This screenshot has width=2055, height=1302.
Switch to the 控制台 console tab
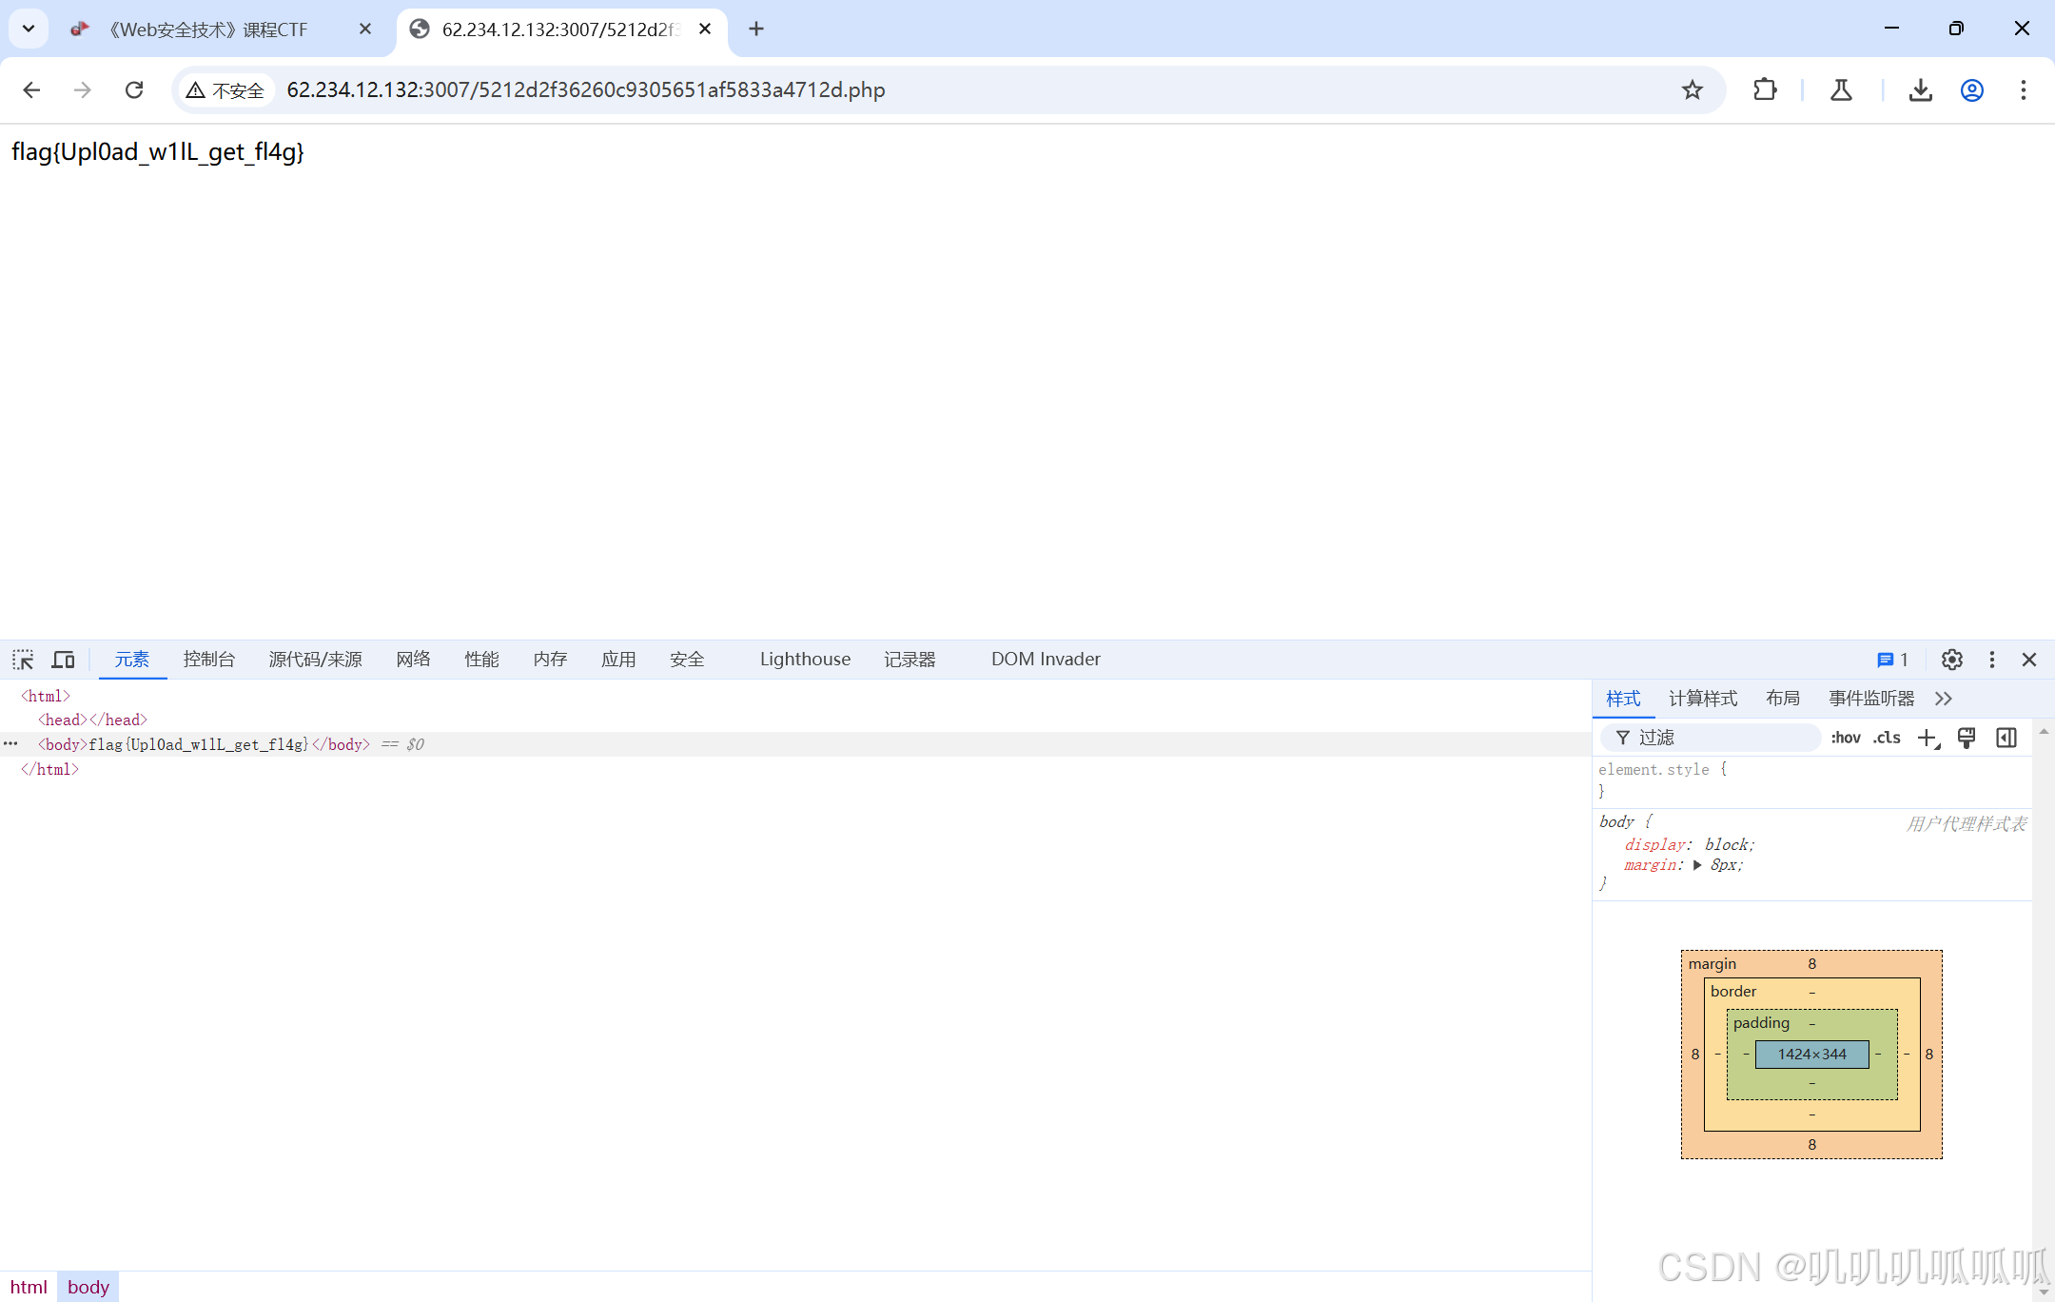(x=209, y=660)
